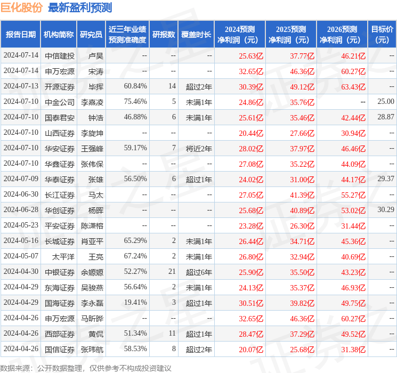Click the 机构简称 column header
Screen dimensions: 397x373
(x=59, y=35)
